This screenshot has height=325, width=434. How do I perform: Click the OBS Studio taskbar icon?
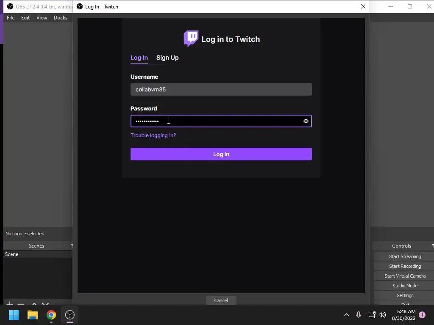click(x=70, y=315)
